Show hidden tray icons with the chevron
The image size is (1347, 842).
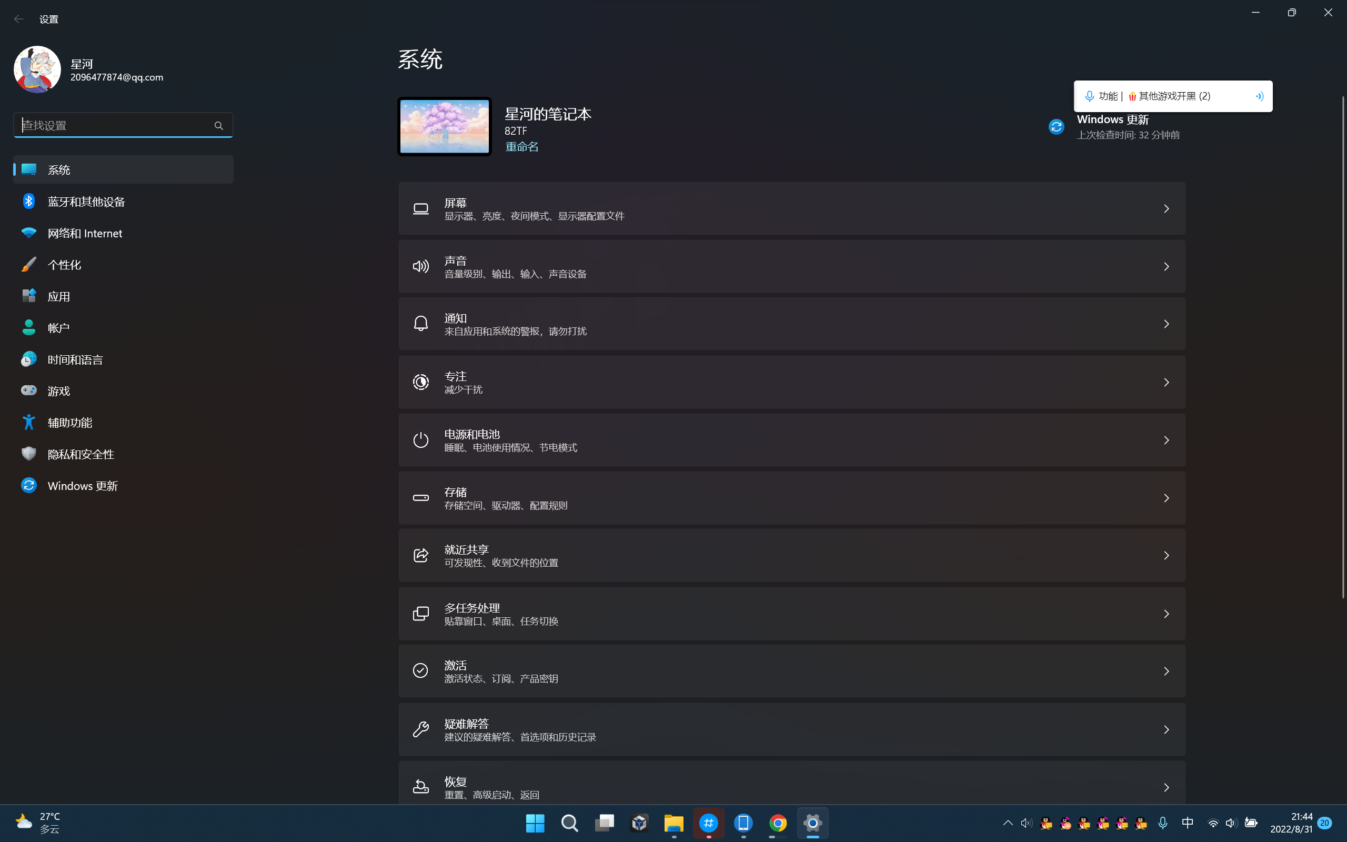pyautogui.click(x=1008, y=823)
